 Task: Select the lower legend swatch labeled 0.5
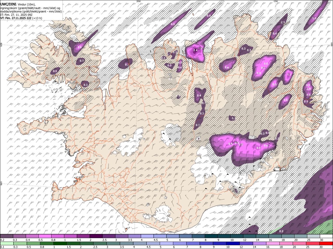click(34, 244)
